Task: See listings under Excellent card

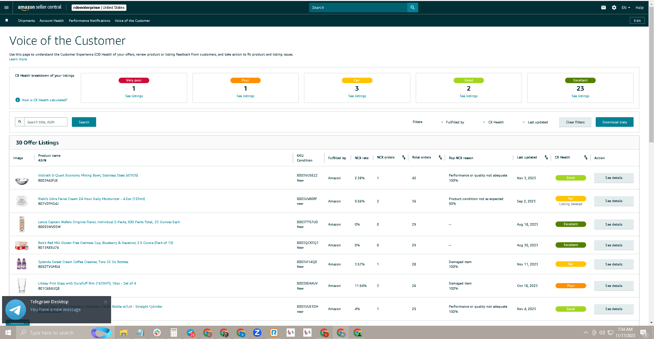Action: click(580, 96)
